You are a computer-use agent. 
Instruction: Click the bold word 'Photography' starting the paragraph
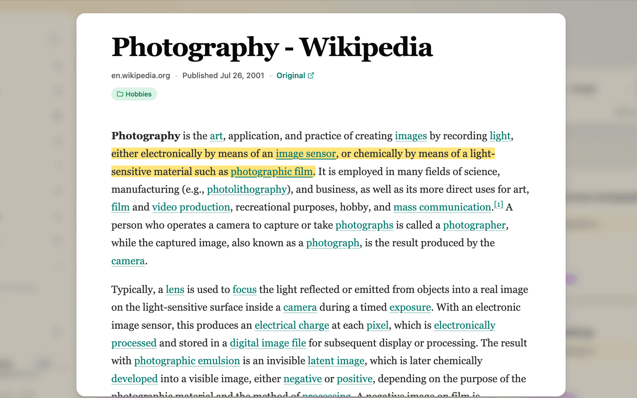tap(146, 136)
